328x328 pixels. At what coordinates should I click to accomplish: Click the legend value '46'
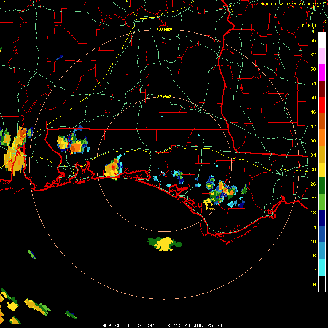tap(313, 112)
